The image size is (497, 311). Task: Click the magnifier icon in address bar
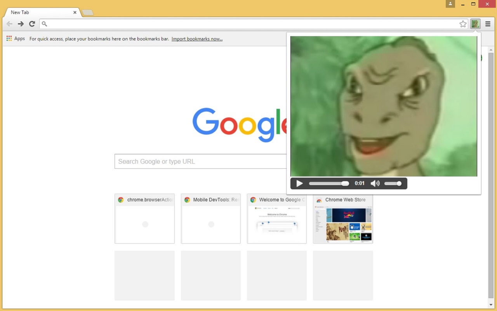click(45, 24)
